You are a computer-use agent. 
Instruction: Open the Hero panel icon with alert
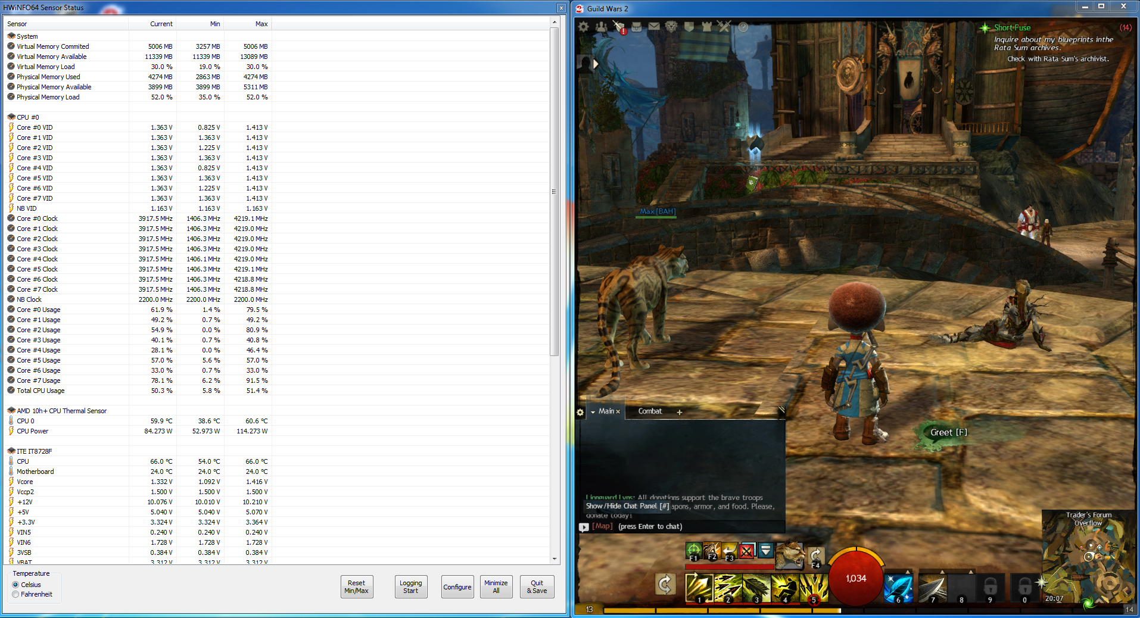pos(619,27)
